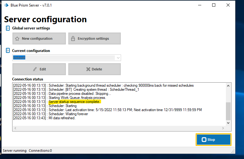The image size is (244, 159).
Task: Click the 'Last activation time' log line
Action: pyautogui.click(x=107, y=110)
